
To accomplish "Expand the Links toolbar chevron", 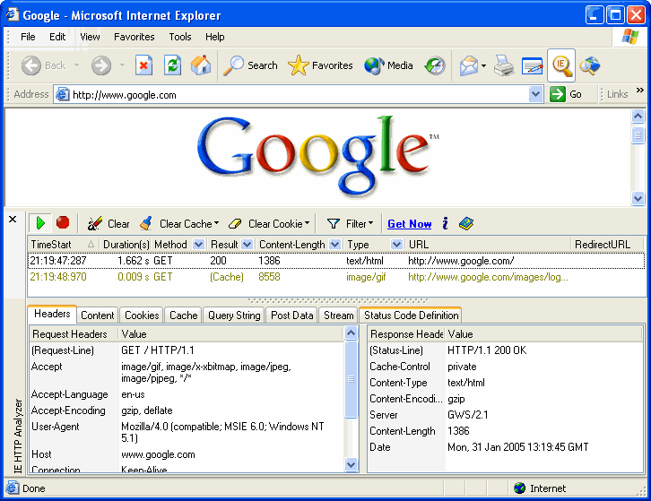I will click(639, 90).
